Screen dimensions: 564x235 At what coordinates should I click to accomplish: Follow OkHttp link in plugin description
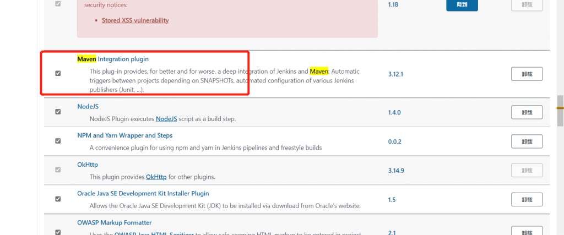point(156,177)
